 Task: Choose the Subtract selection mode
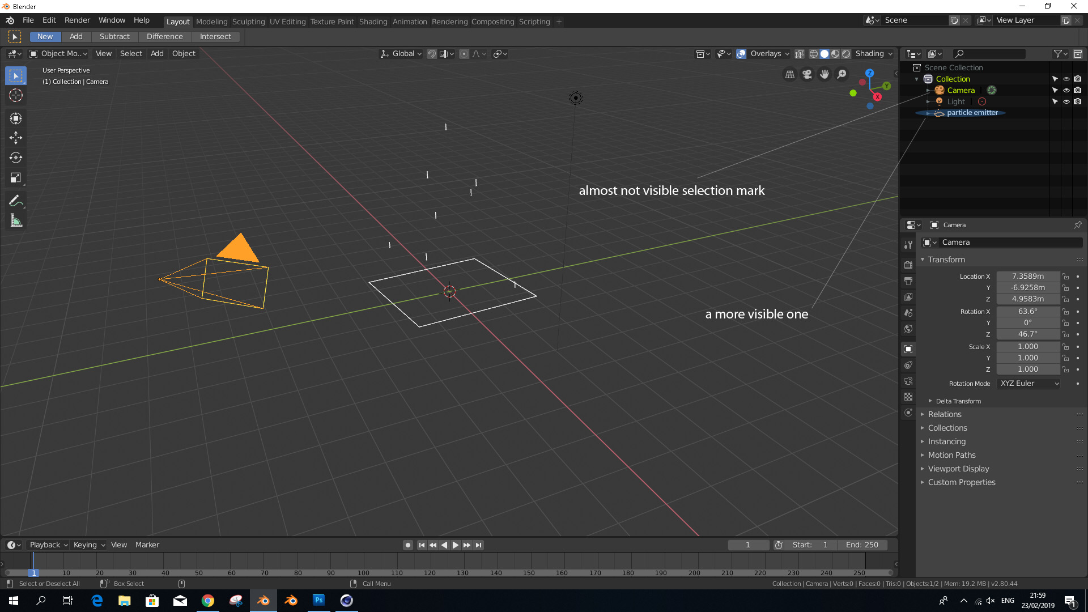click(114, 37)
